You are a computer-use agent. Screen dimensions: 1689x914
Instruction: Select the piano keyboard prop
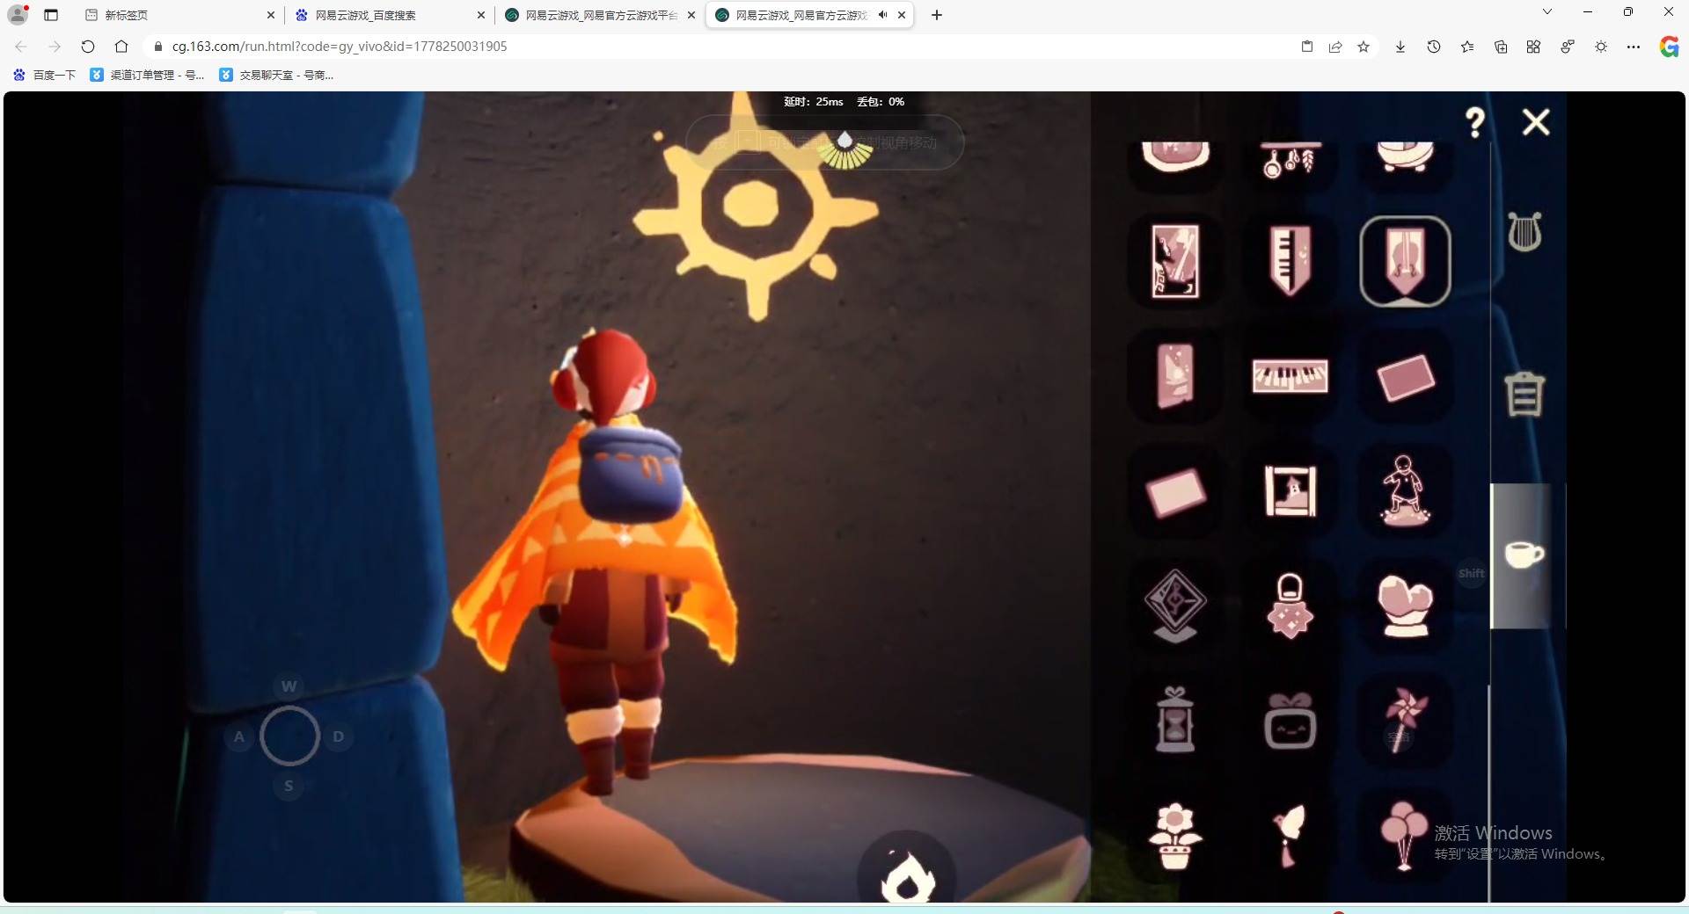click(x=1291, y=376)
